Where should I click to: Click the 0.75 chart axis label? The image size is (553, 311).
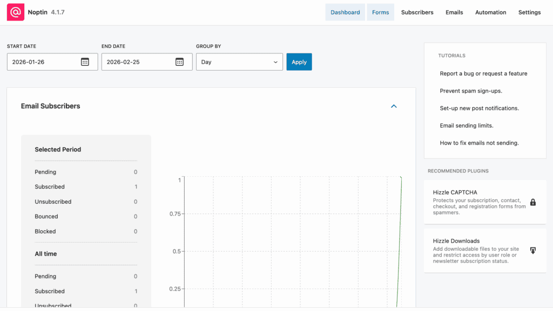coord(175,214)
